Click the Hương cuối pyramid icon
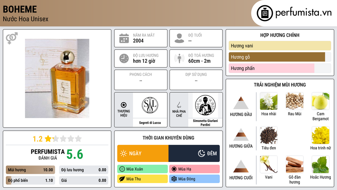The image size is (337, 190). pos(241,166)
